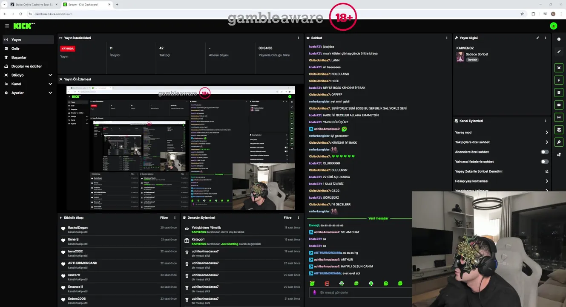Toggle the stream preview widget icon in right toolbar
The image size is (566, 307).
coord(559,68)
